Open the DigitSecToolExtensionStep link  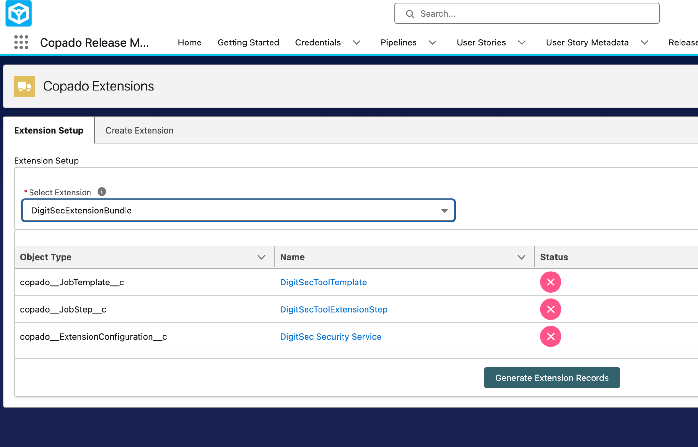pyautogui.click(x=334, y=309)
